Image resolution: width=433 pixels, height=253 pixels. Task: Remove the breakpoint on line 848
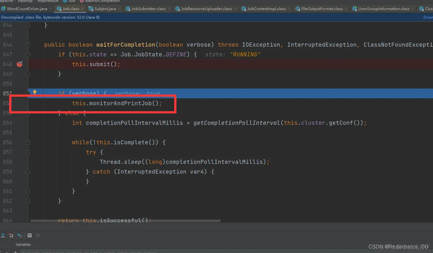(20, 64)
